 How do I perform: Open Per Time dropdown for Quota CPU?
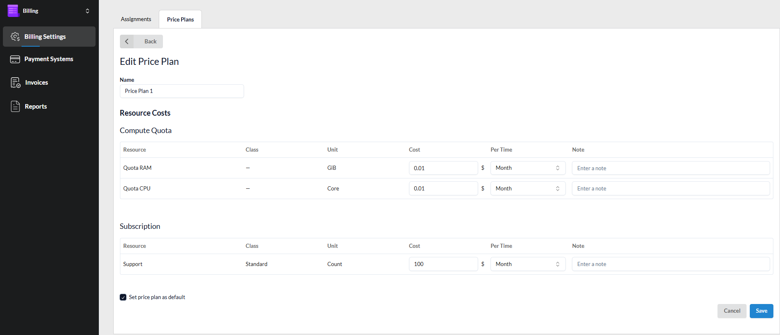tap(527, 188)
